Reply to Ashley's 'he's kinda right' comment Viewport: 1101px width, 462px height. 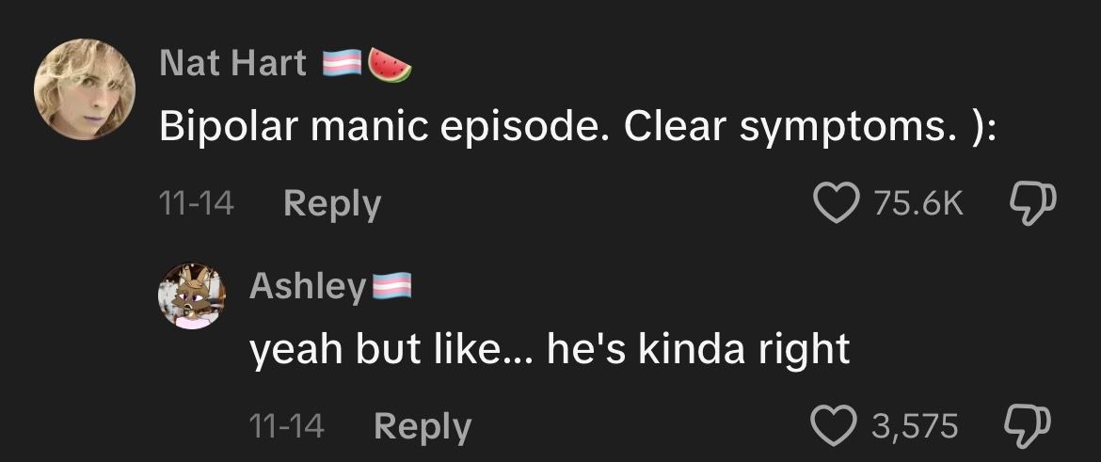tap(423, 426)
